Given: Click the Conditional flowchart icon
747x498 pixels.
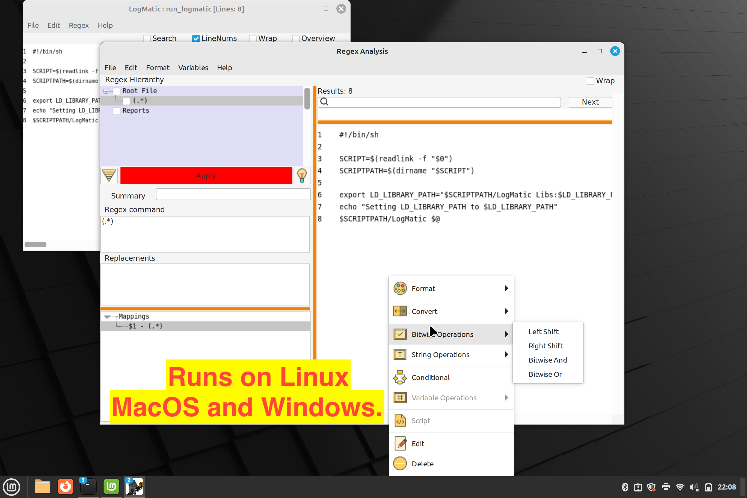Looking at the screenshot, I should (400, 377).
